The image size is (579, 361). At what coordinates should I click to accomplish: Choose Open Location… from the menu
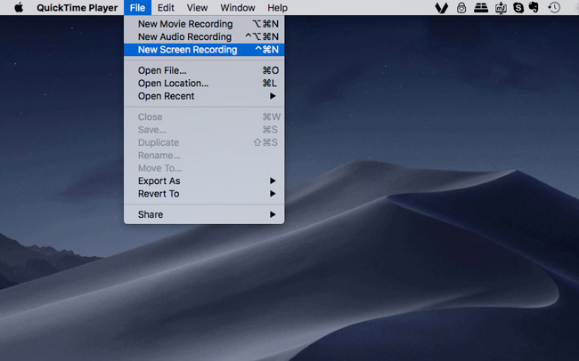click(204, 84)
